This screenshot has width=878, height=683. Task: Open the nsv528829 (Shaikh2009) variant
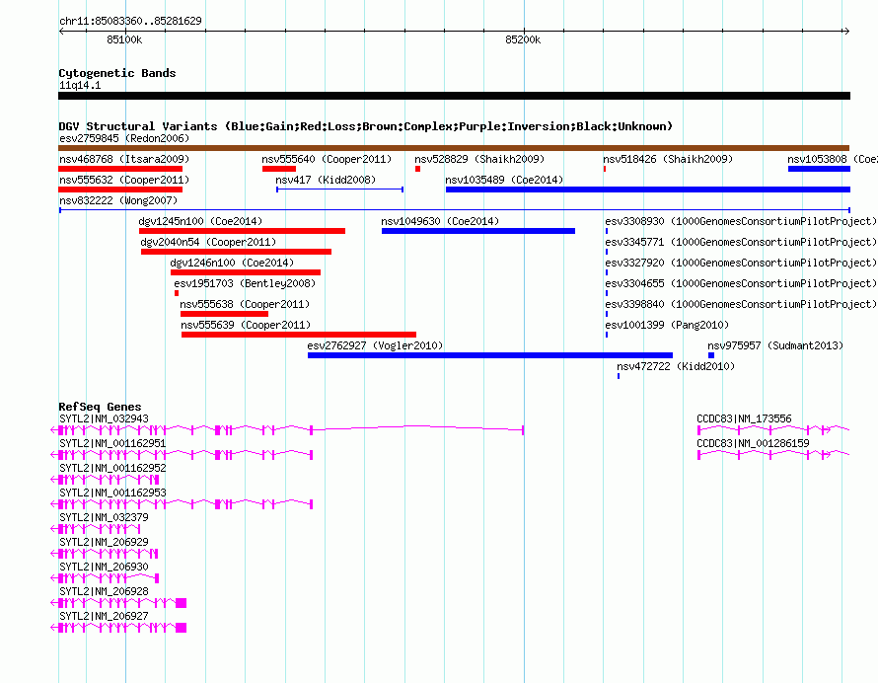tap(479, 159)
